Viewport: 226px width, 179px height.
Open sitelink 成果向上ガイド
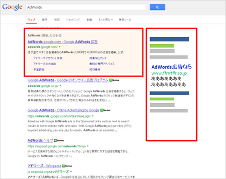pyautogui.click(x=98, y=58)
